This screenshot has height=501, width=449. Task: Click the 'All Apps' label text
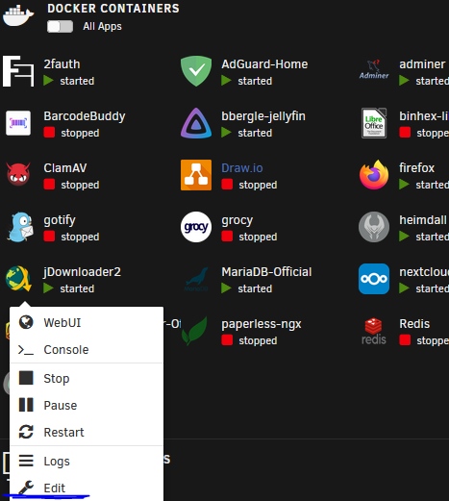coord(102,27)
